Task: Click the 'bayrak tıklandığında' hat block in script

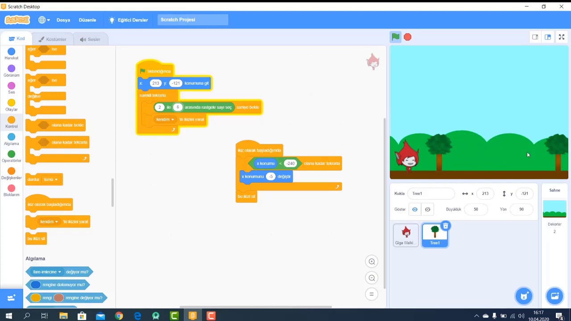Action: 155,70
